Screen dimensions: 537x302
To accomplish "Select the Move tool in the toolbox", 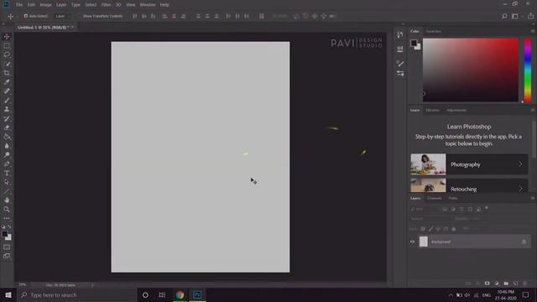I will (x=7, y=37).
